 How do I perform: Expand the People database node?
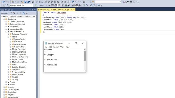(6, 82)
